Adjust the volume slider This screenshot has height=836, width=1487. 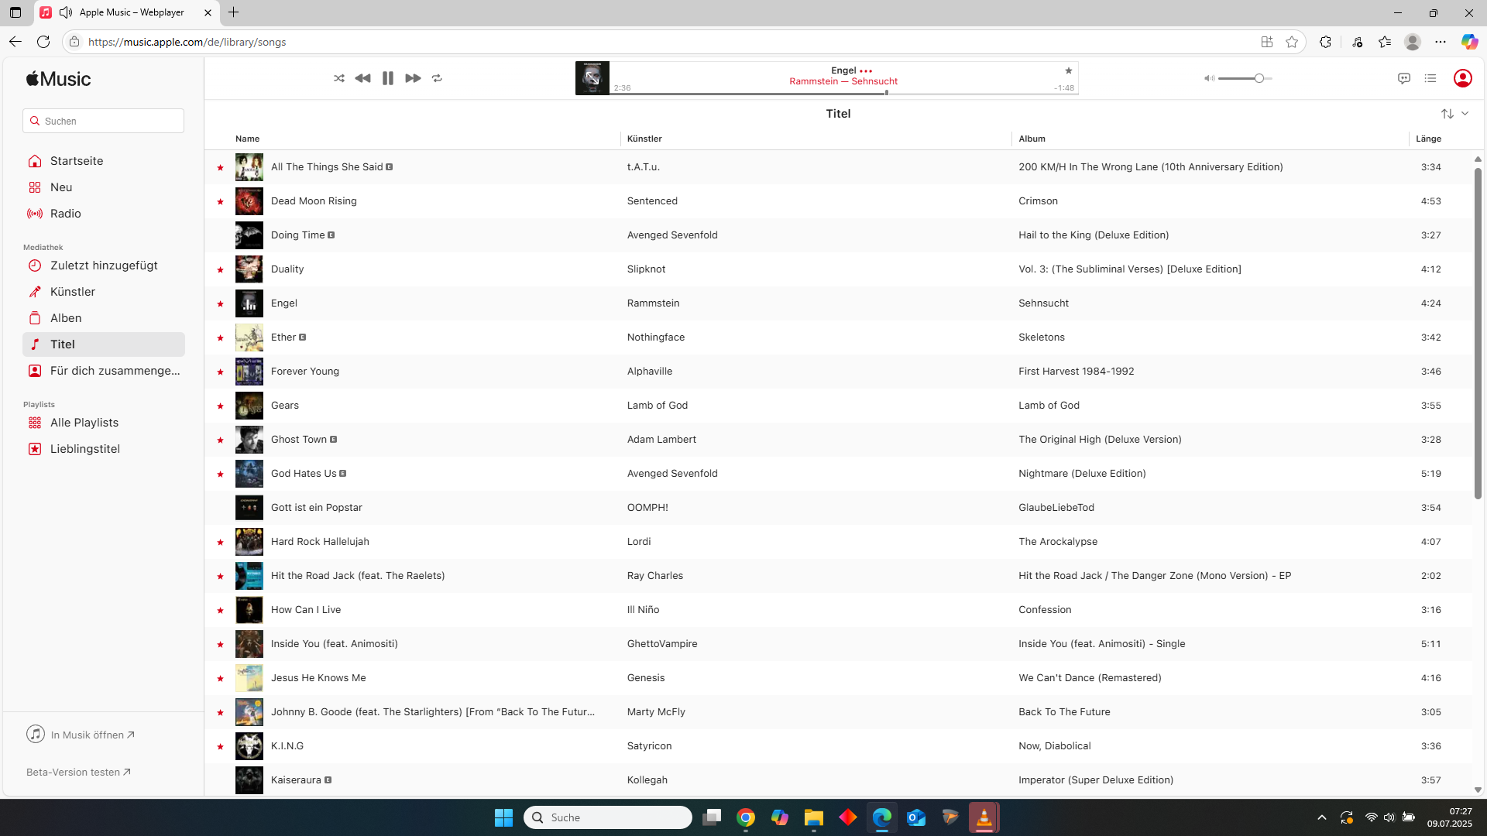[x=1245, y=78]
